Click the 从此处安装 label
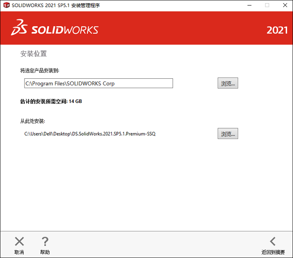 coord(32,121)
